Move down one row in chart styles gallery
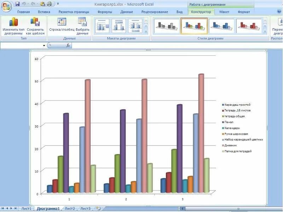 265,26
